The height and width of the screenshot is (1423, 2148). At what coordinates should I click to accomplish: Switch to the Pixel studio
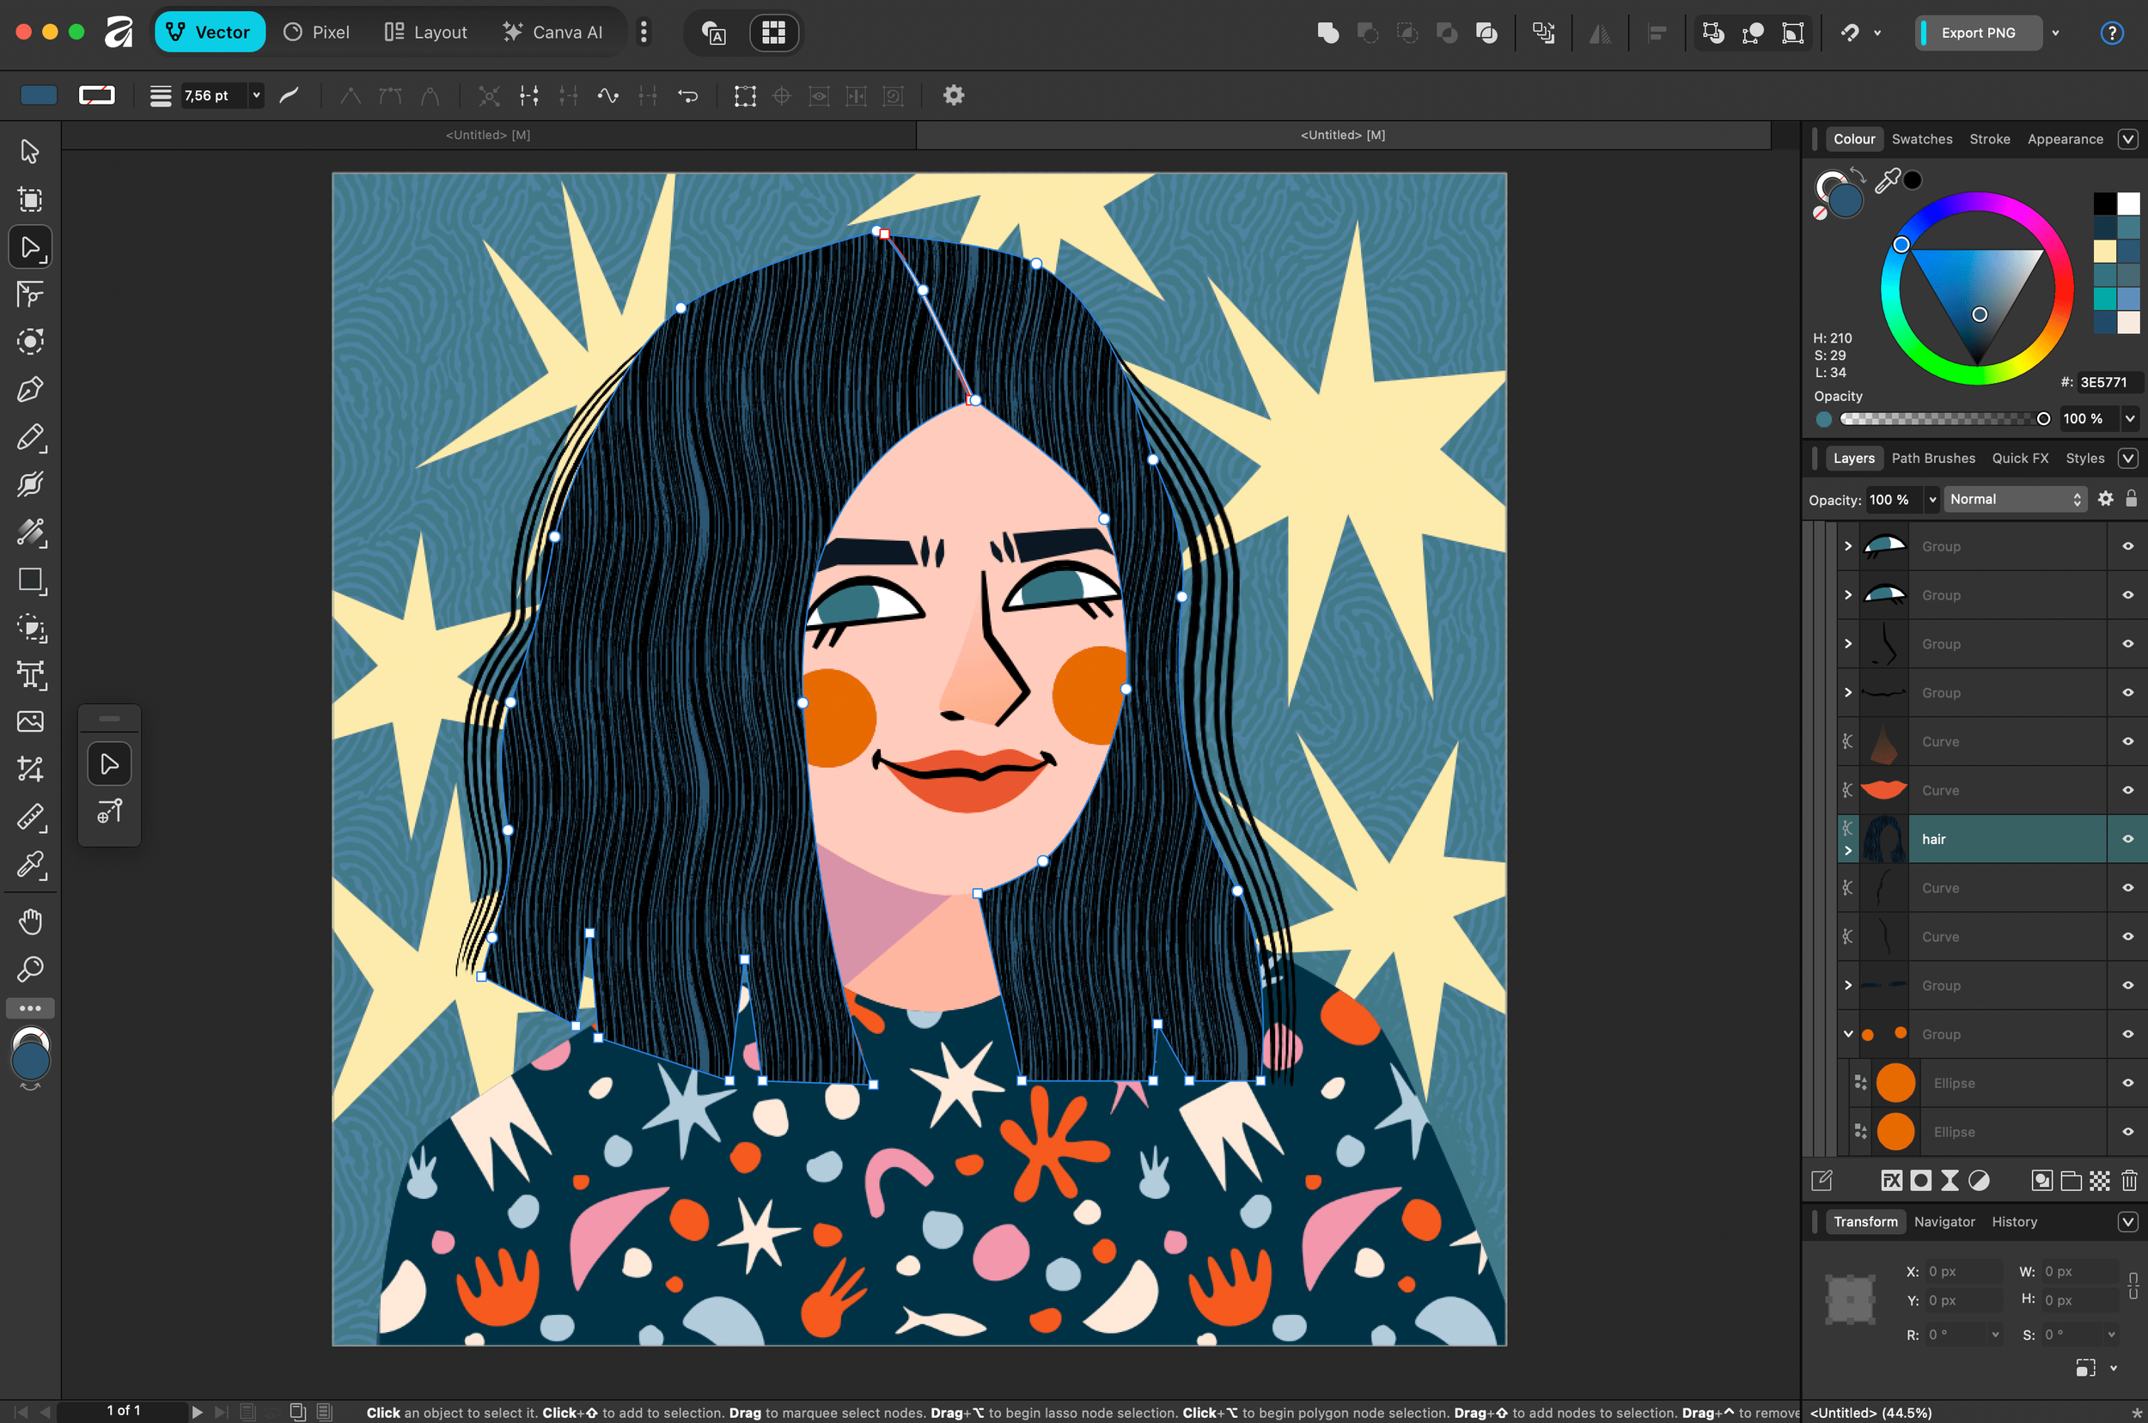click(316, 33)
